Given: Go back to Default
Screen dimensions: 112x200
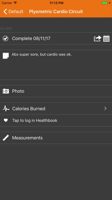Looking at the screenshot, I should click(13, 11).
